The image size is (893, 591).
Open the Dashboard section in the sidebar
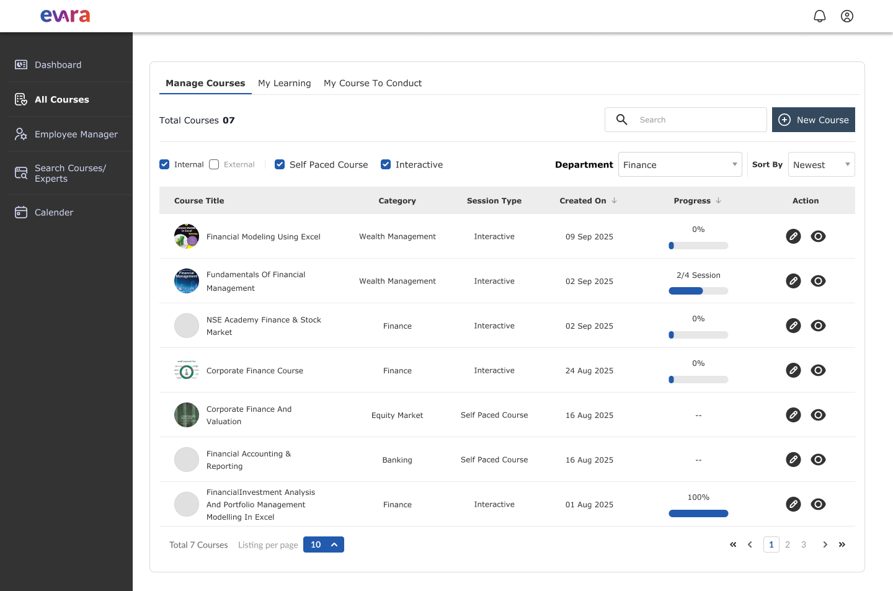(58, 64)
